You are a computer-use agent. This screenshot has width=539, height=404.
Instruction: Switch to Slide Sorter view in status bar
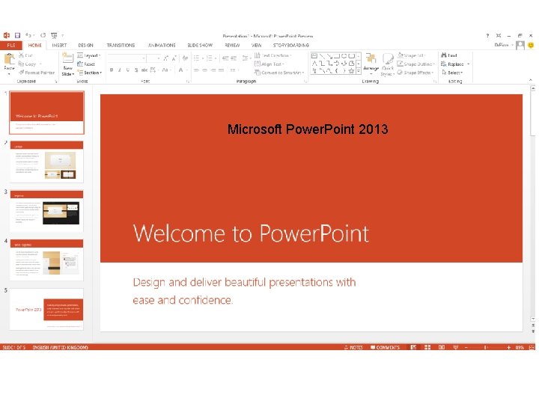click(427, 347)
